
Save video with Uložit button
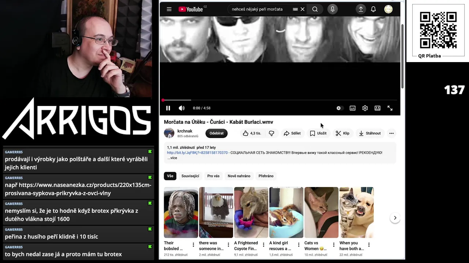click(318, 133)
